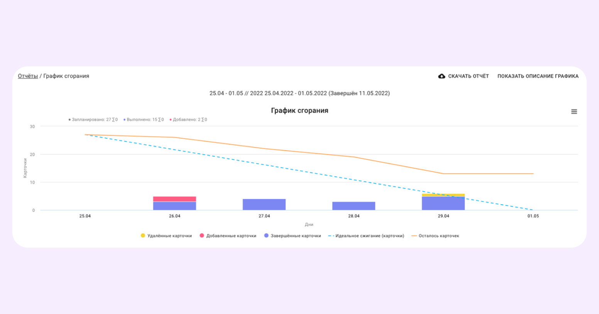Viewport: 599px width, 314px height.
Task: Click the 10 value on y-axis
Action: coord(32,182)
